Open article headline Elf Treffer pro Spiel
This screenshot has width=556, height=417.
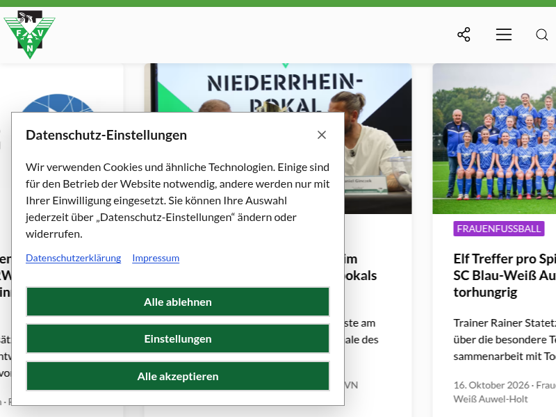(505, 275)
